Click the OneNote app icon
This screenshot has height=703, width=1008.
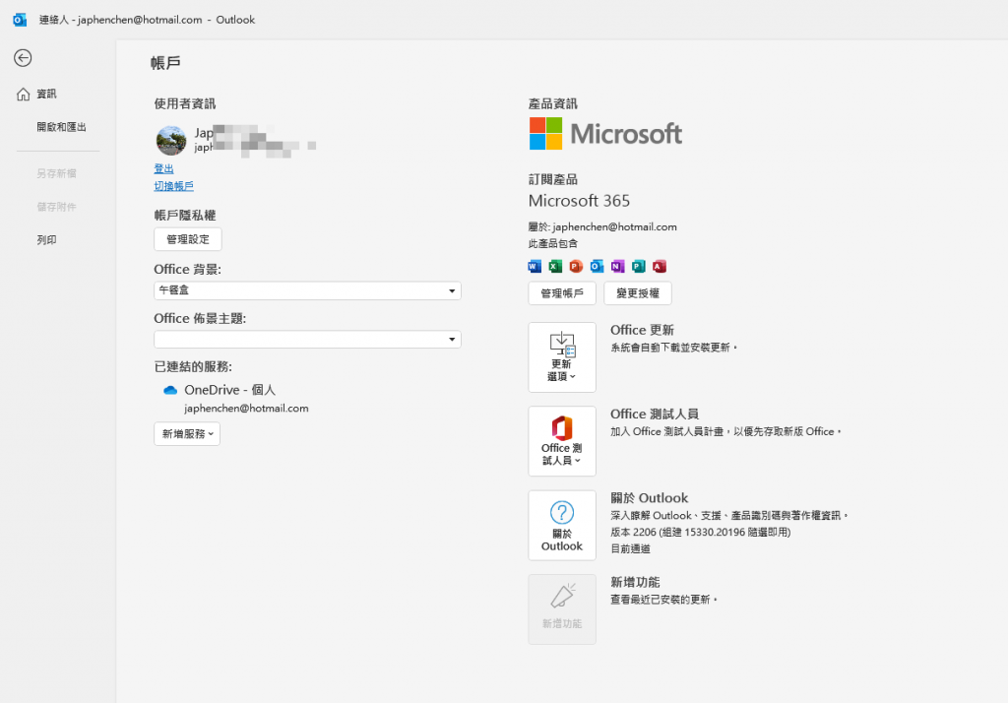click(x=618, y=266)
